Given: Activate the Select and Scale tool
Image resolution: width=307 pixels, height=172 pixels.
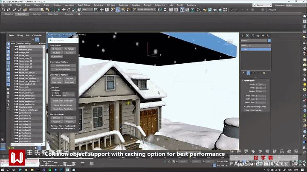Looking at the screenshot, I should pyautogui.click(x=74, y=9).
